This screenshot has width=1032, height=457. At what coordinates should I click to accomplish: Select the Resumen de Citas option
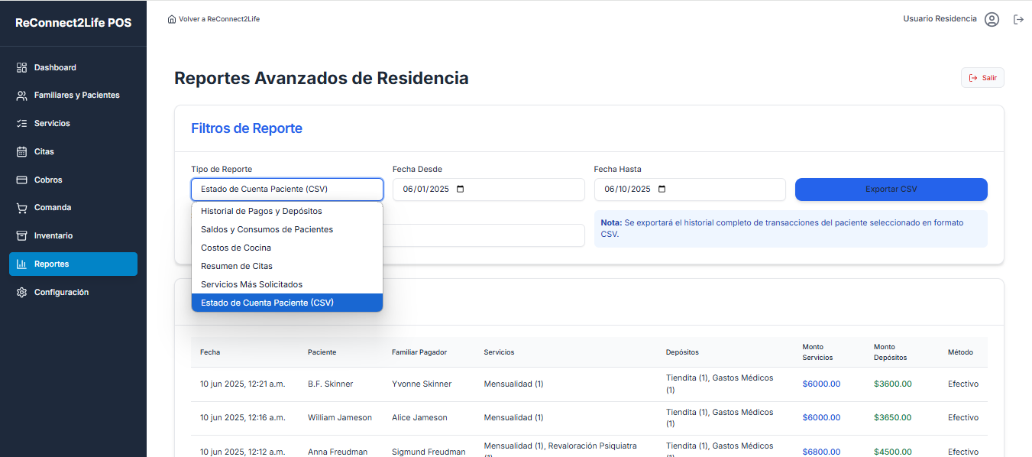287,266
